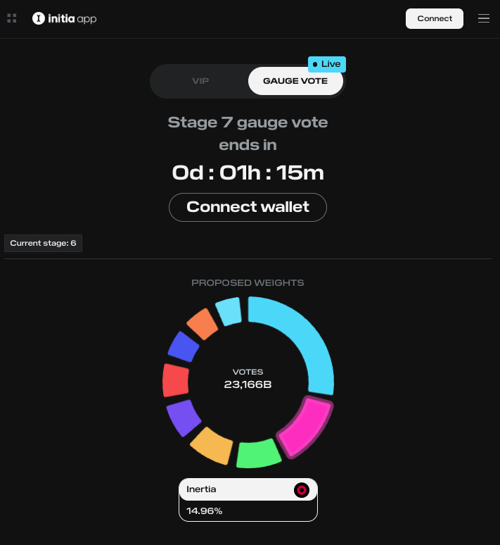Switch to the VIP tab
Screen dimensions: 500x545
[x=200, y=81]
